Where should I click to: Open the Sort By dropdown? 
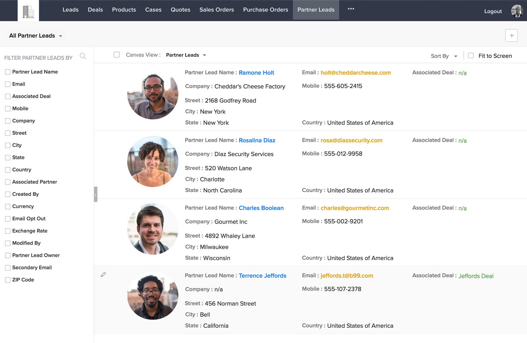point(444,56)
